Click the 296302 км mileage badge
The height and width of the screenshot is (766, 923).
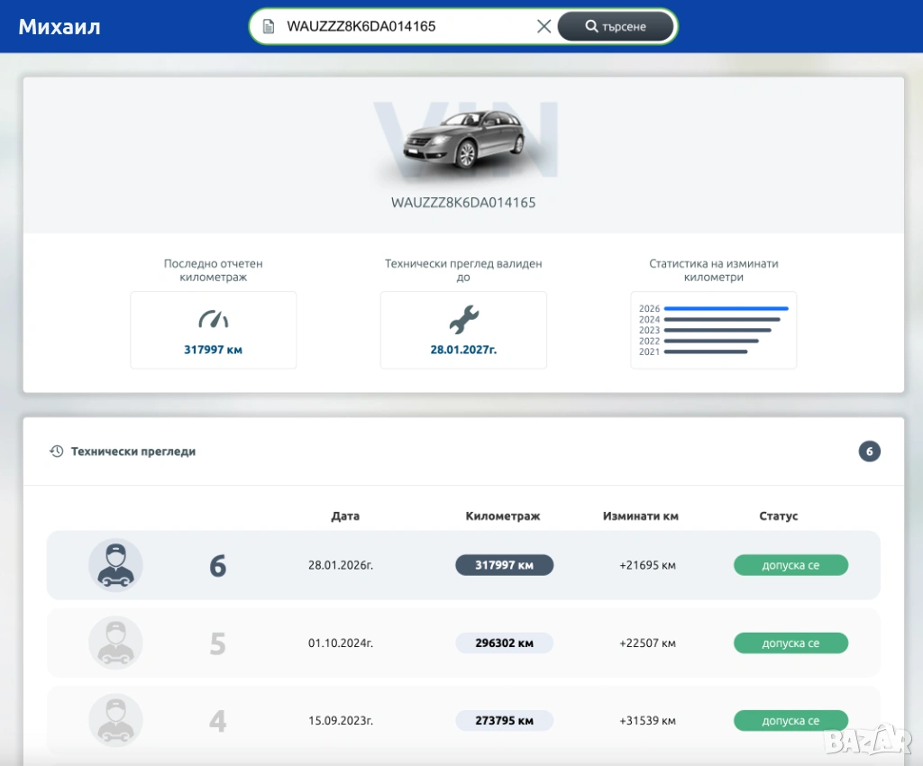coord(504,643)
